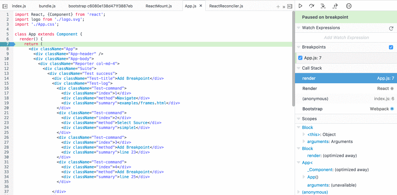Collapse the App< scope

[x=299, y=163]
